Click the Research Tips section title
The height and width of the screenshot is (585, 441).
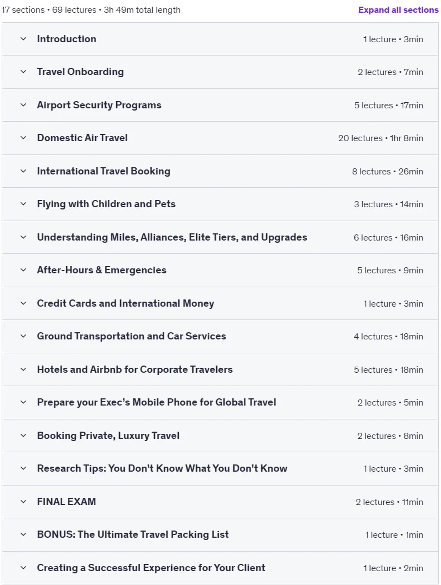pos(162,468)
